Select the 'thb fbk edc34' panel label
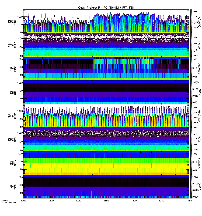 (13, 69)
